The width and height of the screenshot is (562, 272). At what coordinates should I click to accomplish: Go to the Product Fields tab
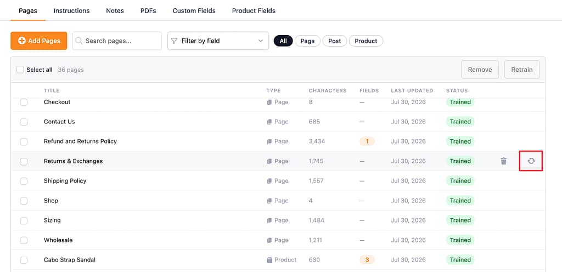[254, 11]
